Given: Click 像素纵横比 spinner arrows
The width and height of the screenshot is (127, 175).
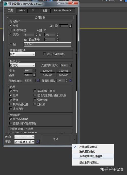Looking at the screenshot, I should tap(67, 81).
